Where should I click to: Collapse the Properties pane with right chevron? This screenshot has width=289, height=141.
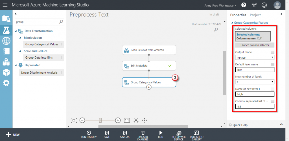click(281, 14)
